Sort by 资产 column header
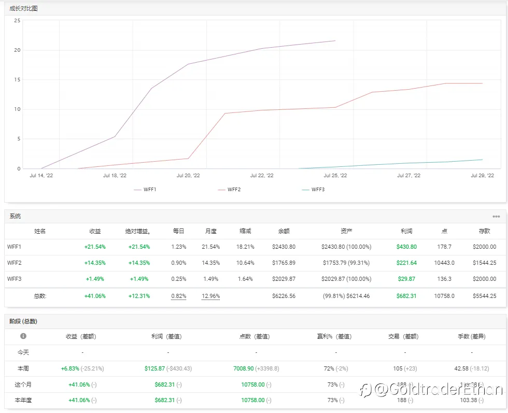Viewport: 508px width, 413px height. 346,231
